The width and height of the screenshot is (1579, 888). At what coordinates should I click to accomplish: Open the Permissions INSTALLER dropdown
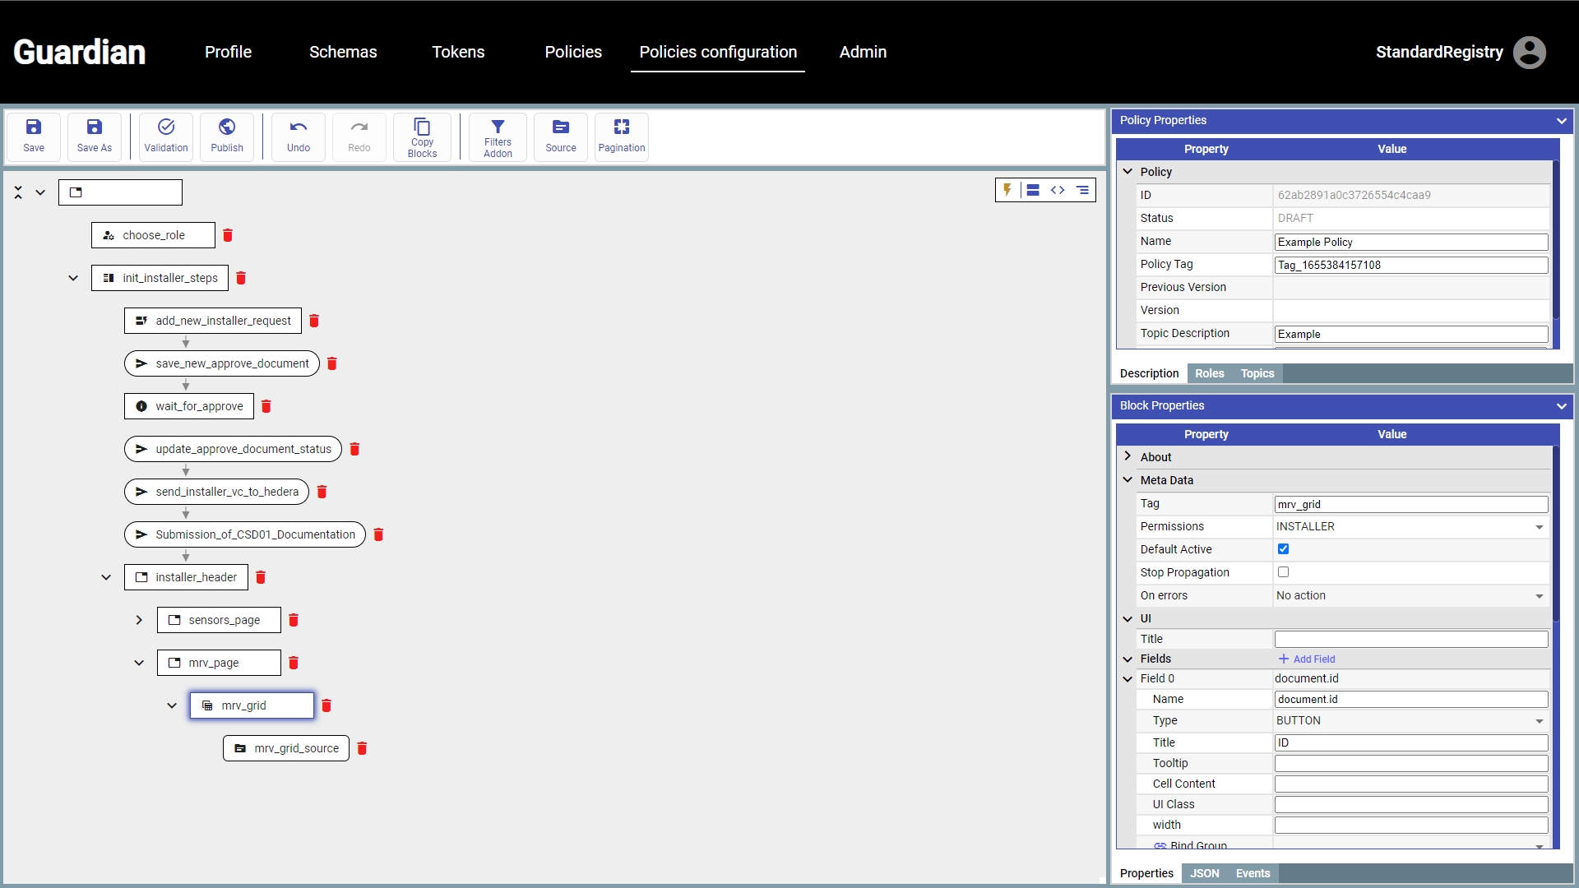pos(1410,527)
